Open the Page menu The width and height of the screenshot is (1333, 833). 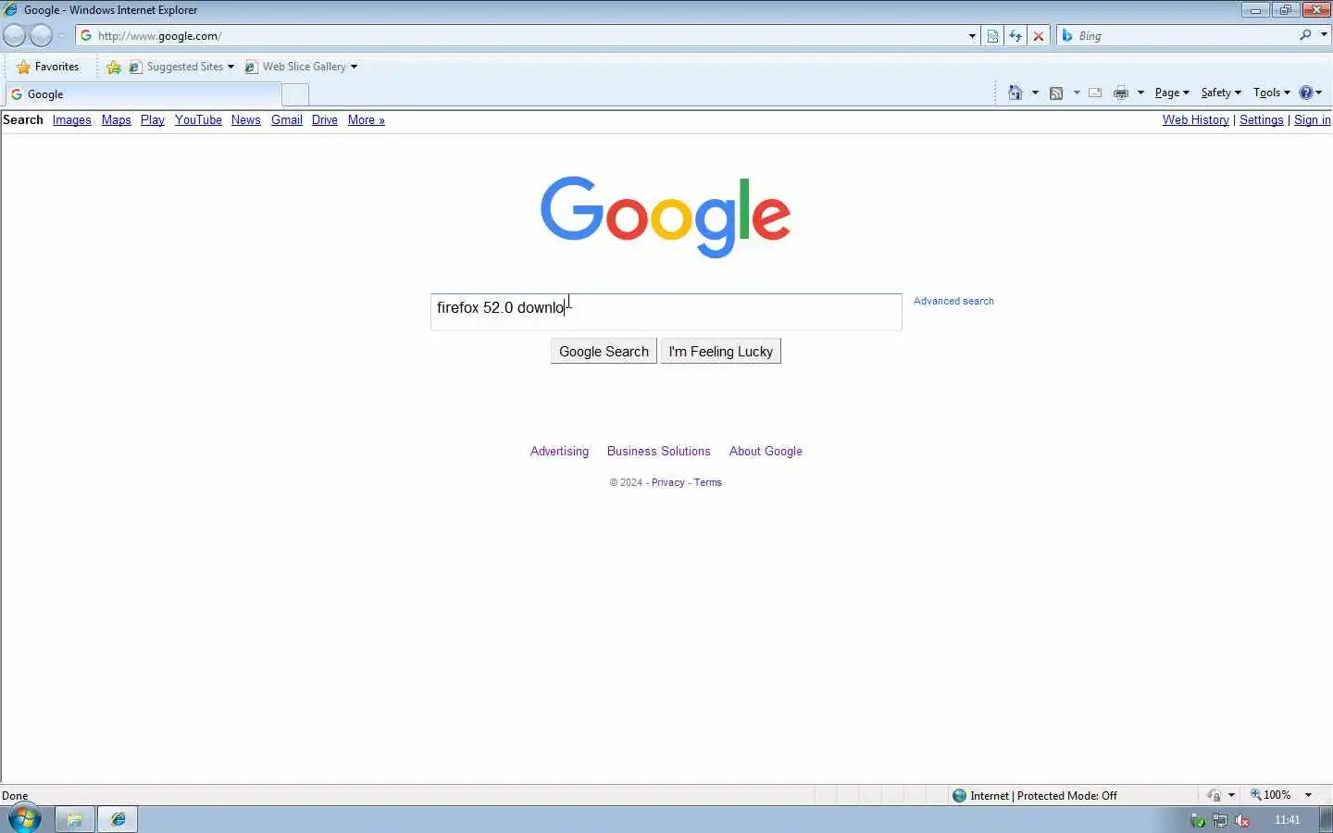1172,93
